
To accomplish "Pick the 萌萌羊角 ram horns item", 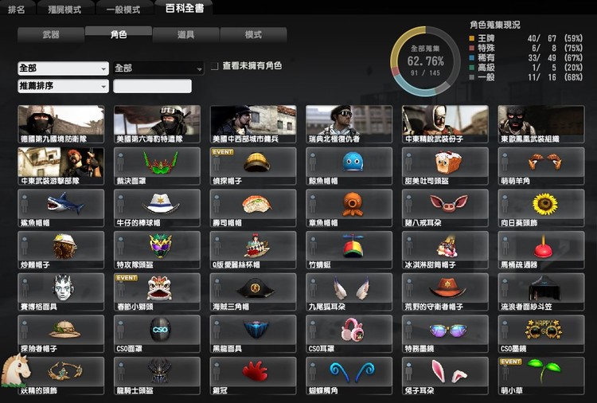I will point(541,166).
